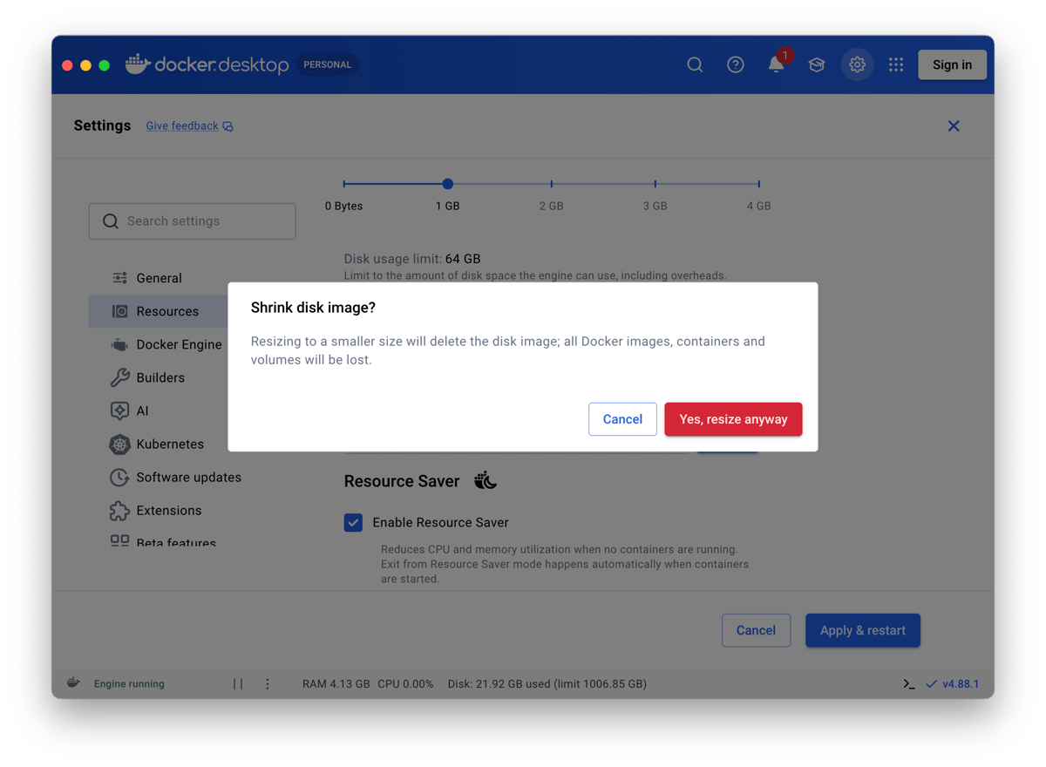This screenshot has height=767, width=1046.
Task: Open notifications bell icon
Action: 776,64
